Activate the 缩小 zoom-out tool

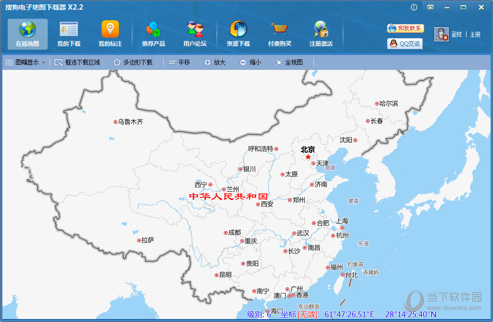tap(250, 62)
